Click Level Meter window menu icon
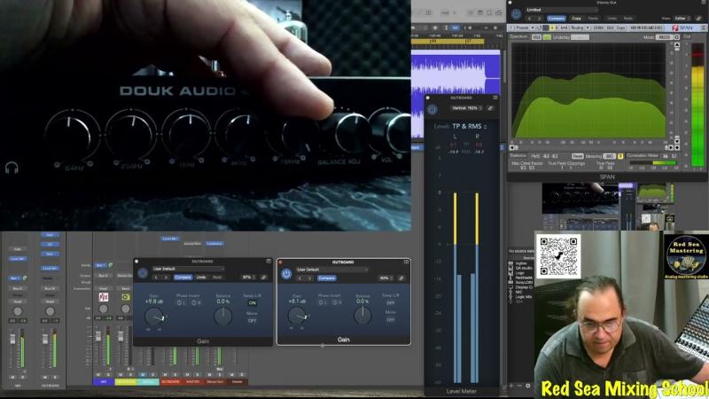Screen dimensions: 709x399 point(495,98)
